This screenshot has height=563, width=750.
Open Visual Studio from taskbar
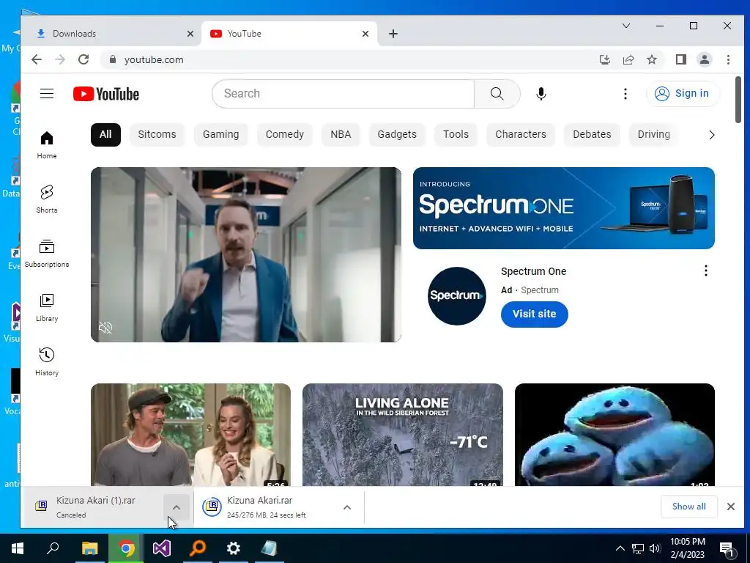(x=162, y=548)
